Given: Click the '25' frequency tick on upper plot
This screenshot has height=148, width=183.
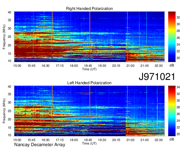Looking at the screenshot, I should [x=9, y=37].
